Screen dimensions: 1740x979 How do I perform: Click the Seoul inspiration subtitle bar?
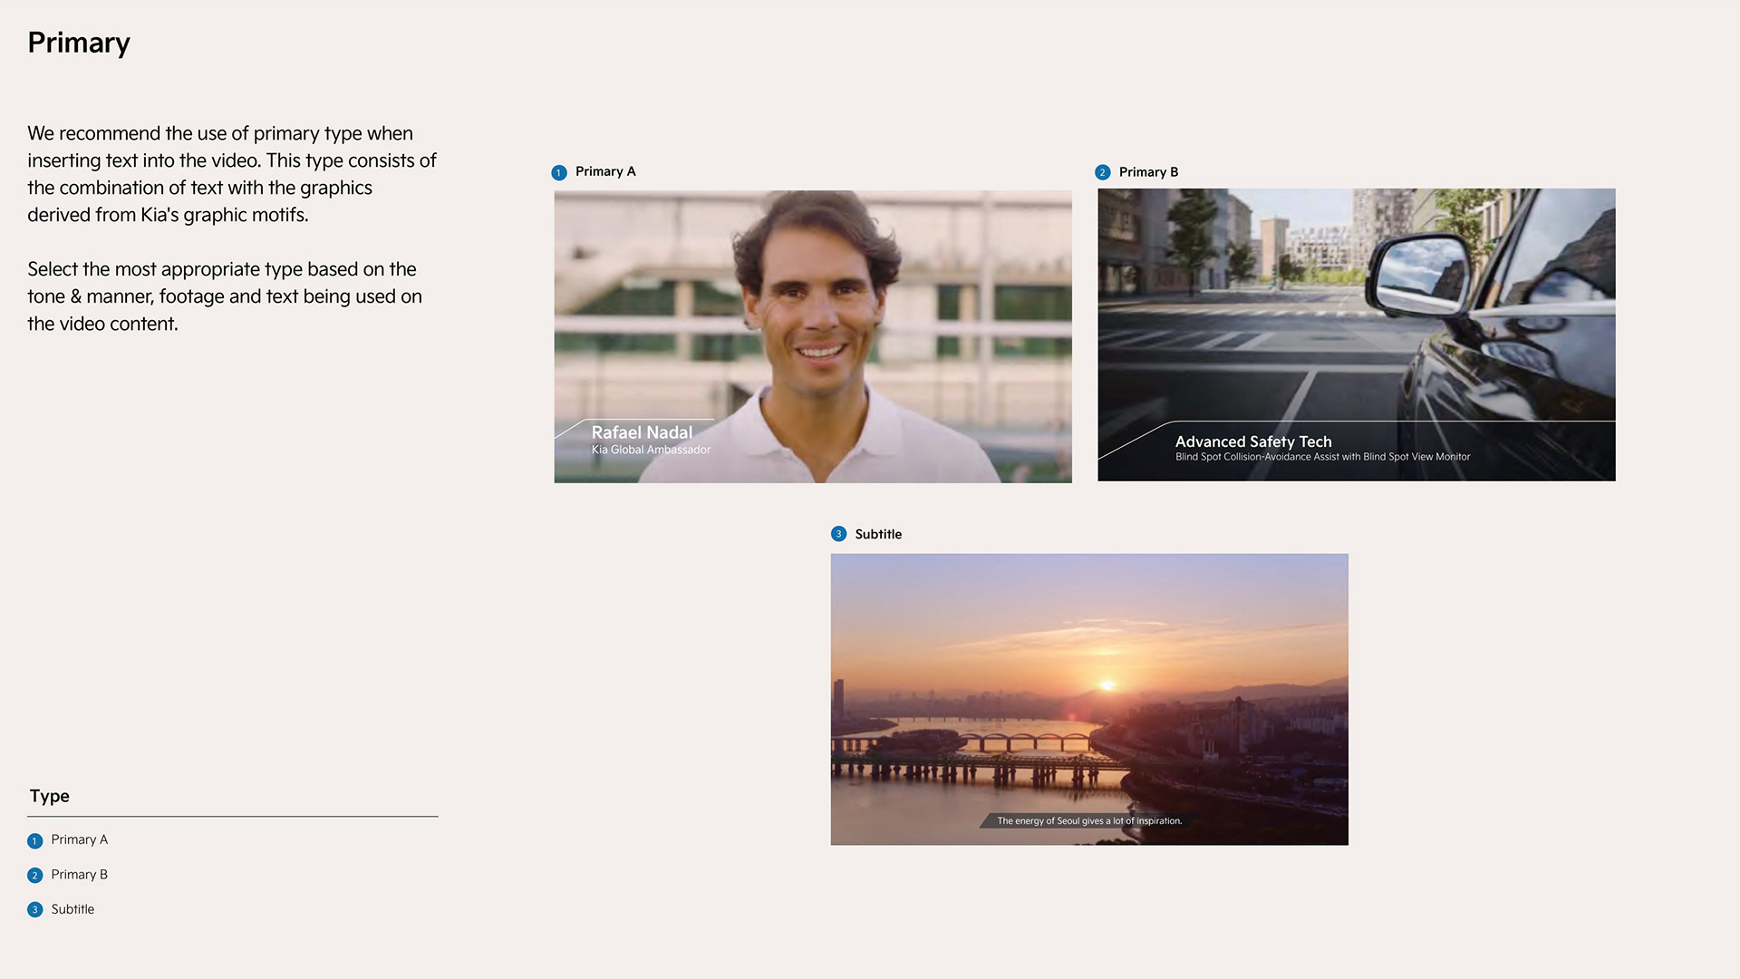tap(1088, 820)
